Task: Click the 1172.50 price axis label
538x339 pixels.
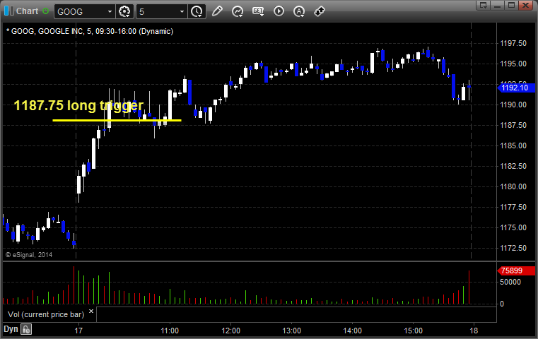Action: [x=513, y=248]
